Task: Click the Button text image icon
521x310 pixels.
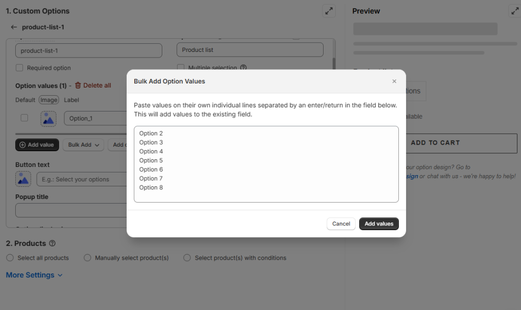Action: 23,179
